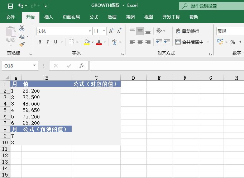
Task: Click the Save icon in quick access toolbar
Action: (x=10, y=6)
